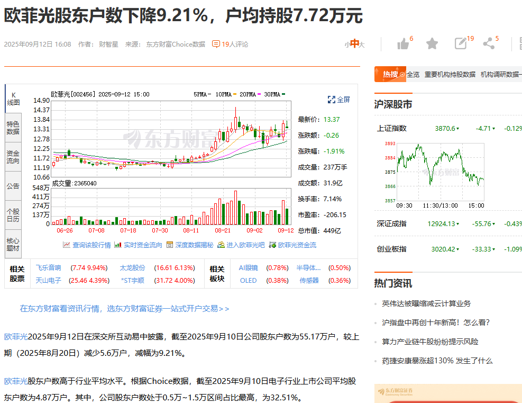The image size is (522, 403).
Task: Click people icon beside 进入欧菲光吧
Action: click(221, 245)
